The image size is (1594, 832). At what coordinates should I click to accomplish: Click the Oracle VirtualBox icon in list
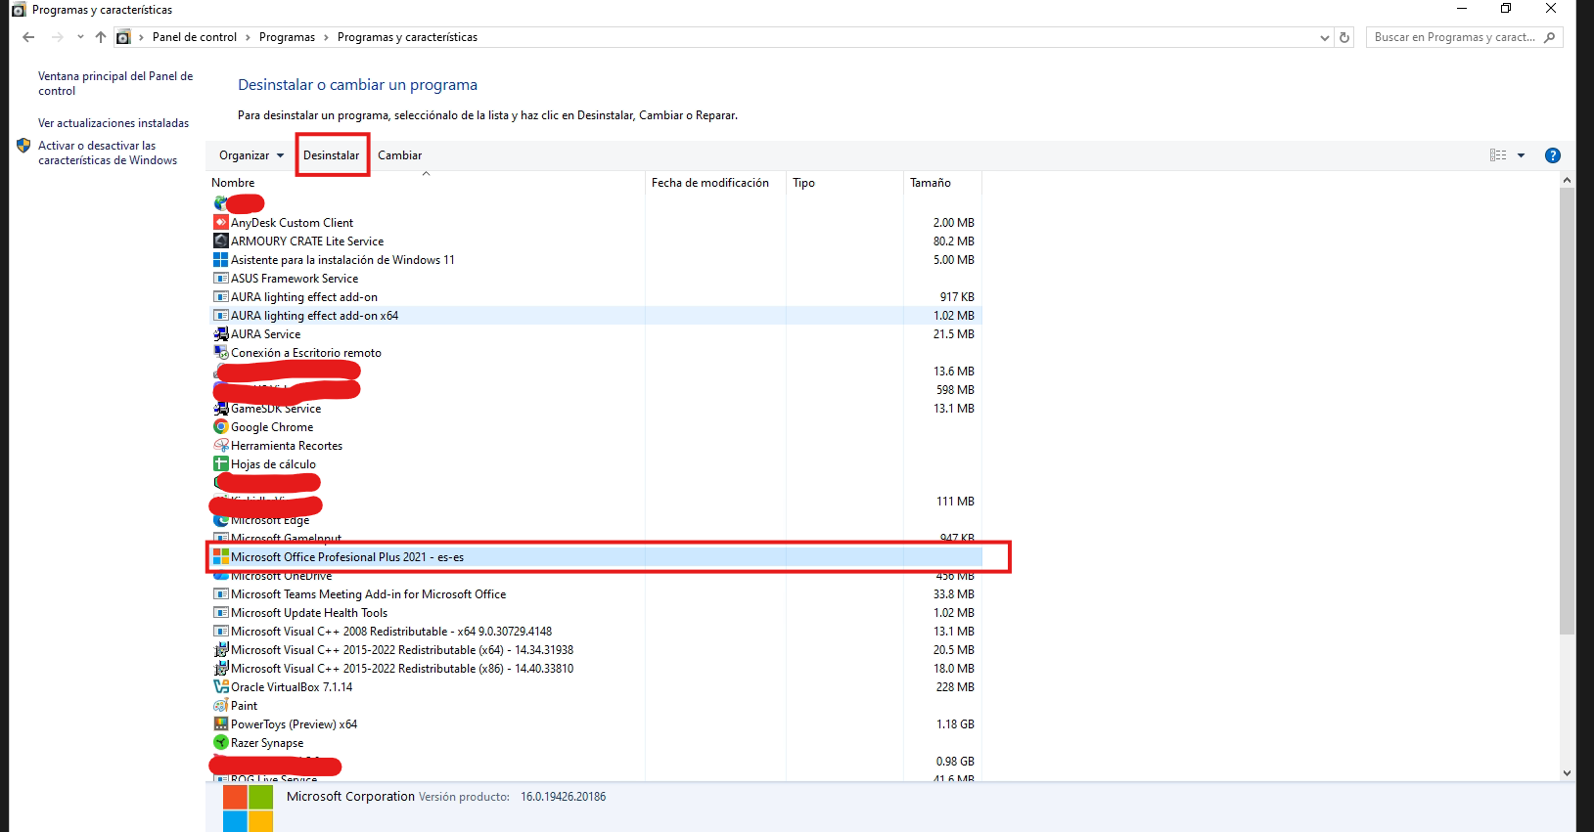220,687
